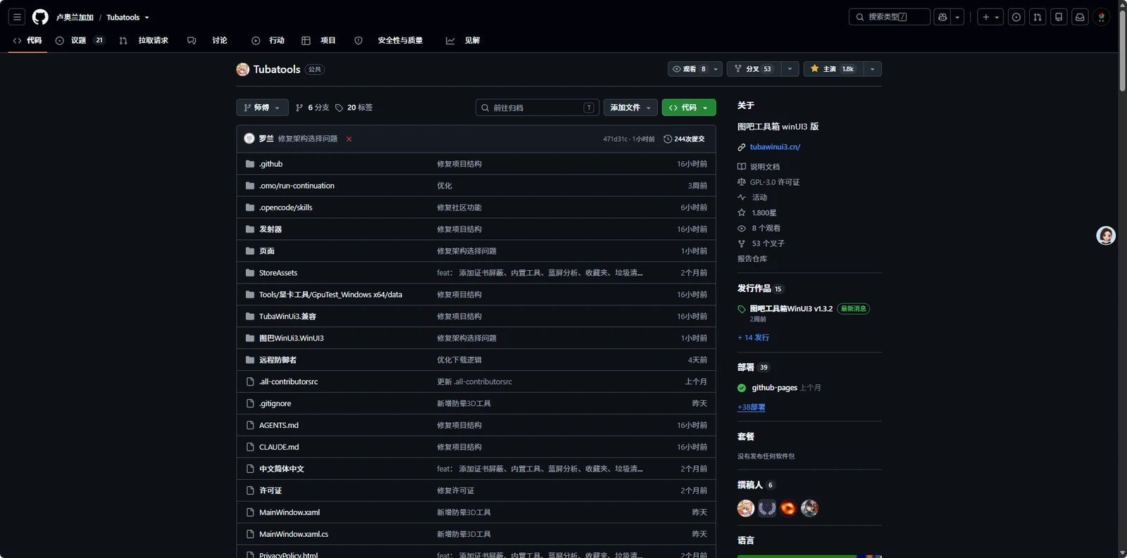The image size is (1127, 558).
Task: Open the plus create-new dropdown
Action: point(990,17)
